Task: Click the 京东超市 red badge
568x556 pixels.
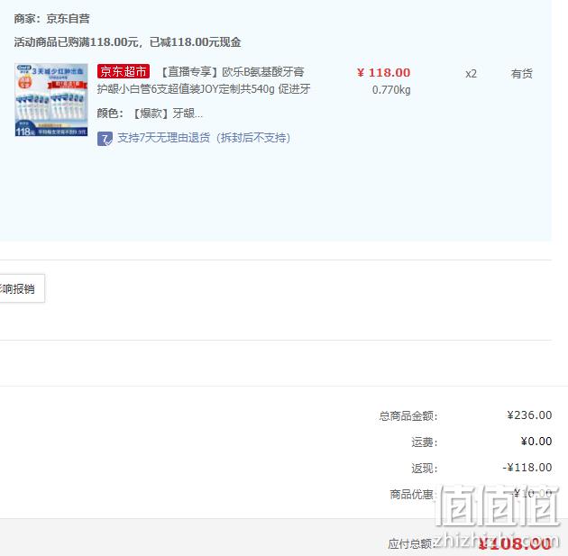Action: point(124,71)
